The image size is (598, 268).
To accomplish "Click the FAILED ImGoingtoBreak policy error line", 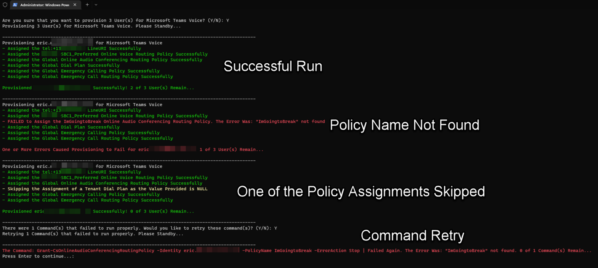I will 164,121.
